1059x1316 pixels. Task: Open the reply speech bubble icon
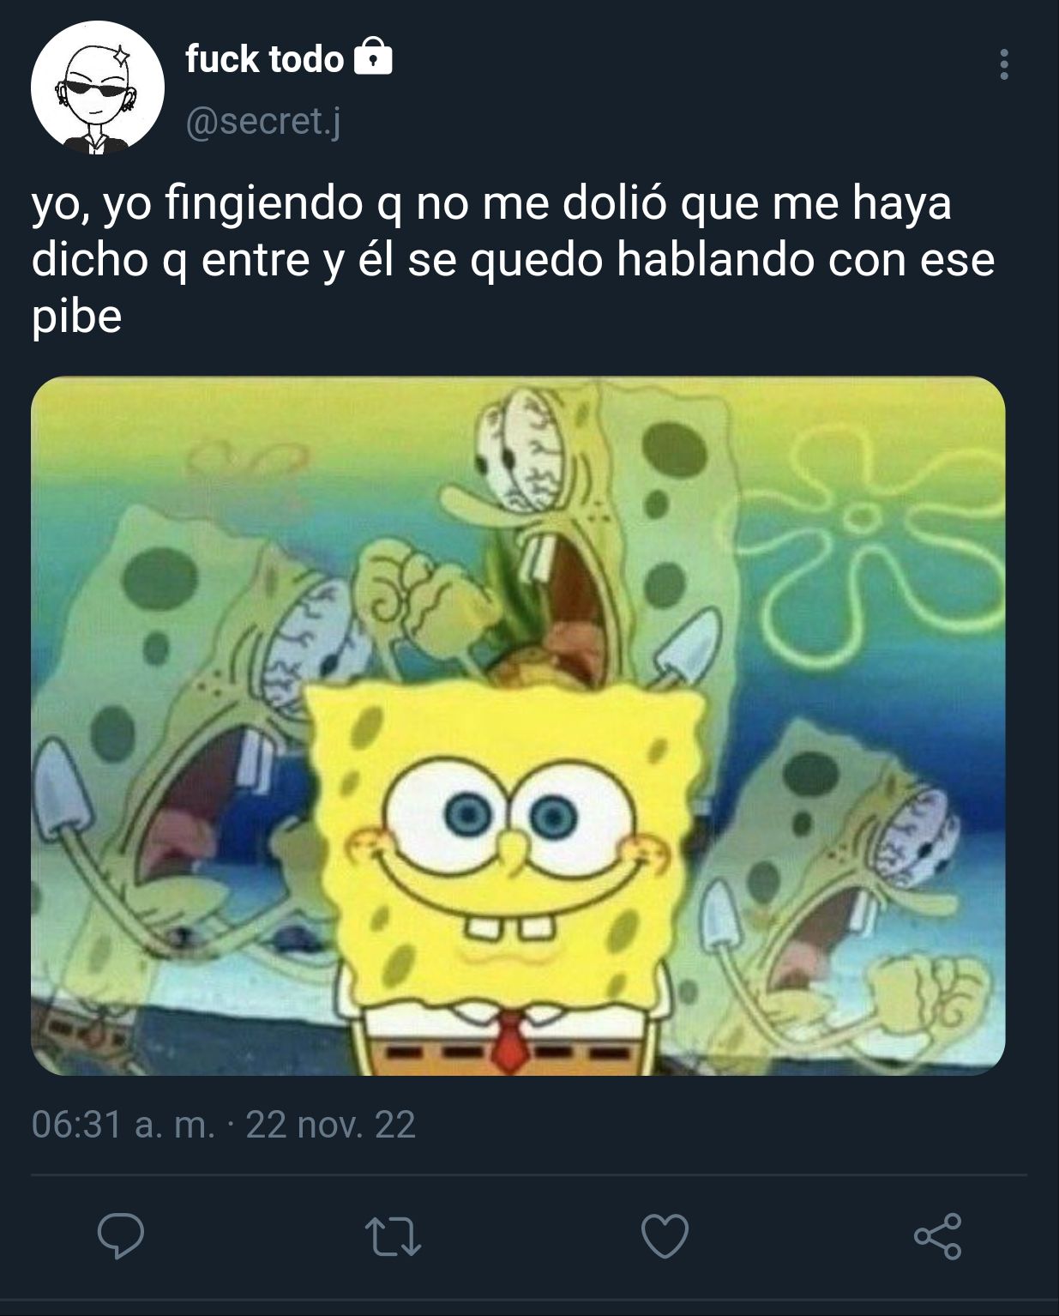coord(120,1236)
